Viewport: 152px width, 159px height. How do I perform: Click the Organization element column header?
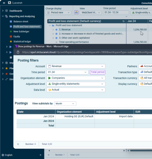(x=75, y=112)
